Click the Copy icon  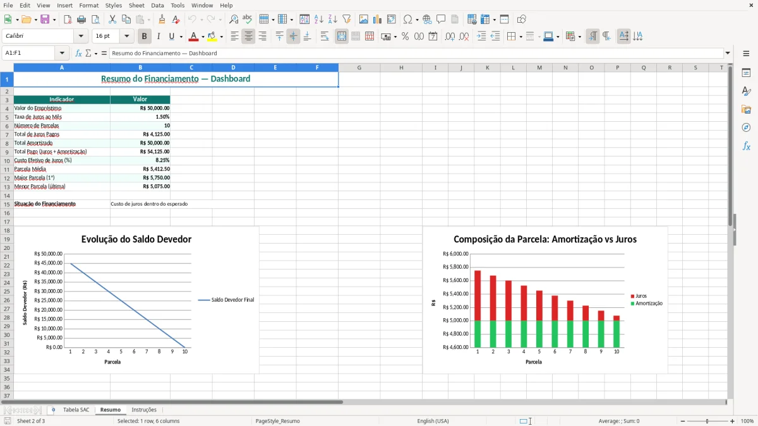(126, 20)
